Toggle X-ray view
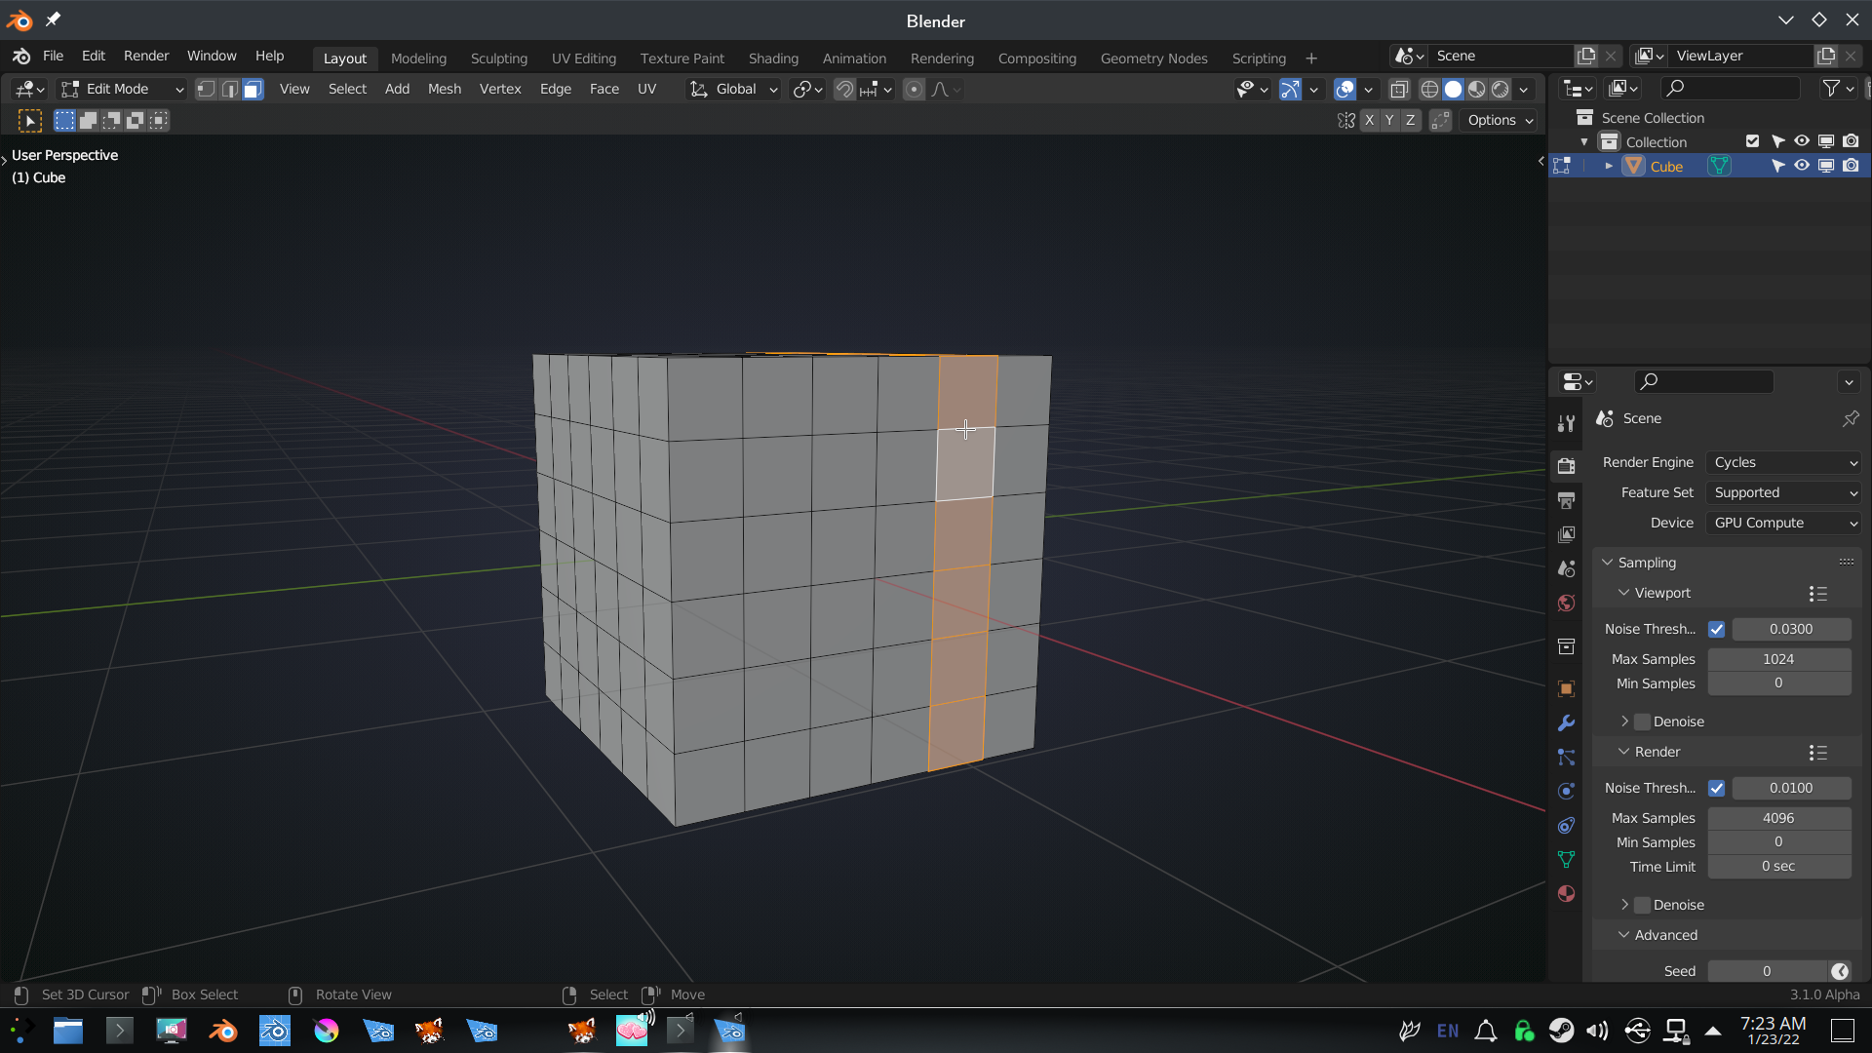This screenshot has width=1872, height=1053. coord(1399,90)
